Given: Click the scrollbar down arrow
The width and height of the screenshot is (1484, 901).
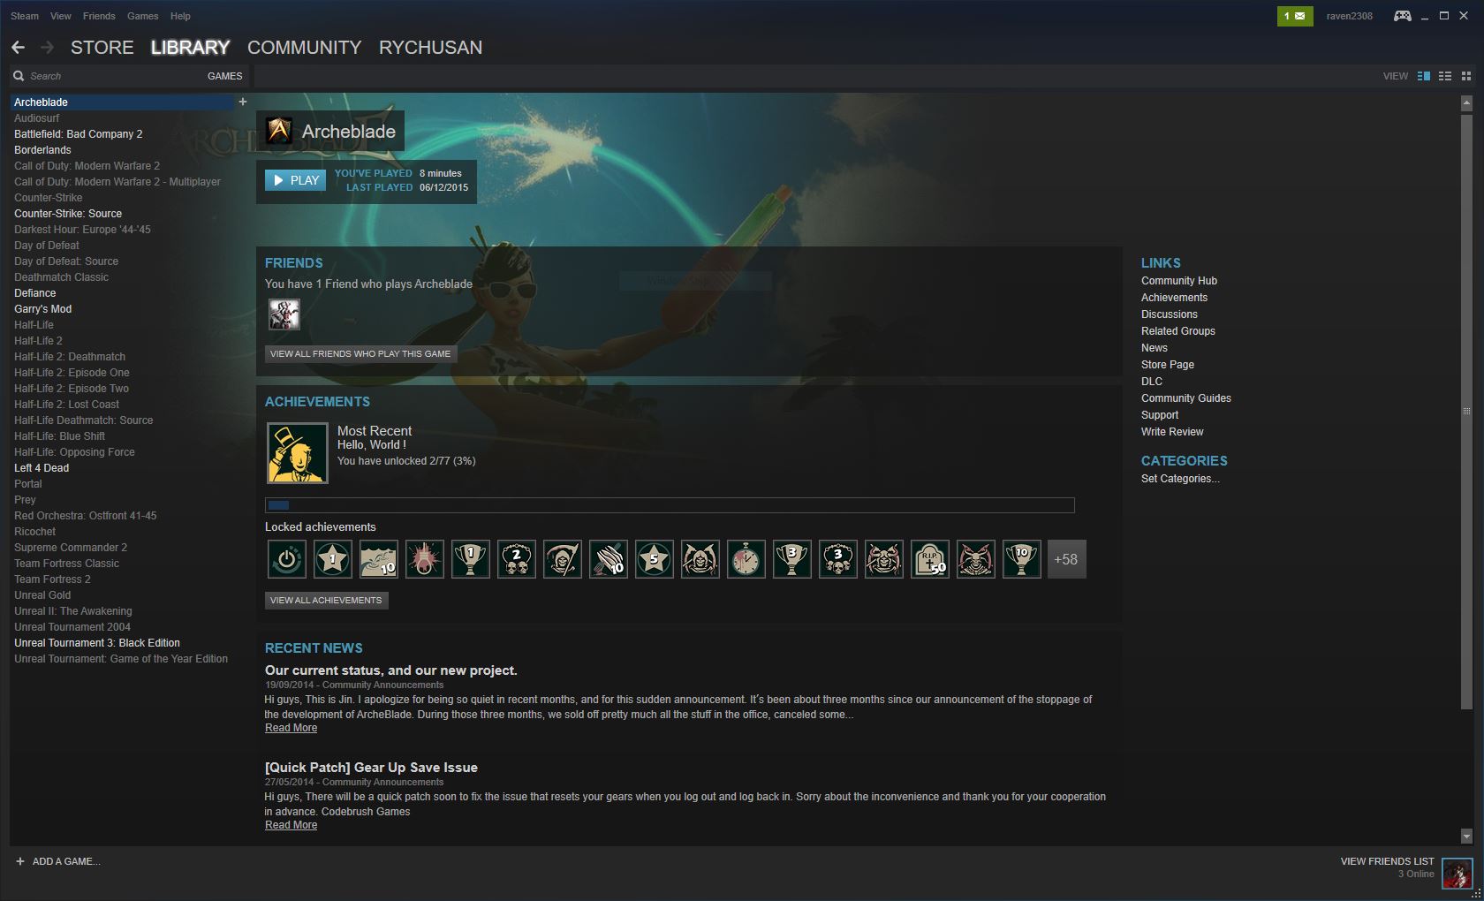Looking at the screenshot, I should (1466, 836).
